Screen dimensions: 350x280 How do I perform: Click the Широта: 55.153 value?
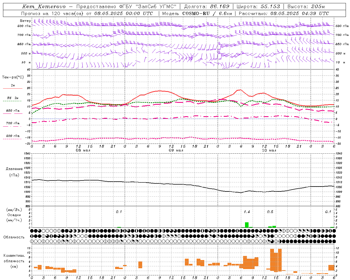[258, 7]
